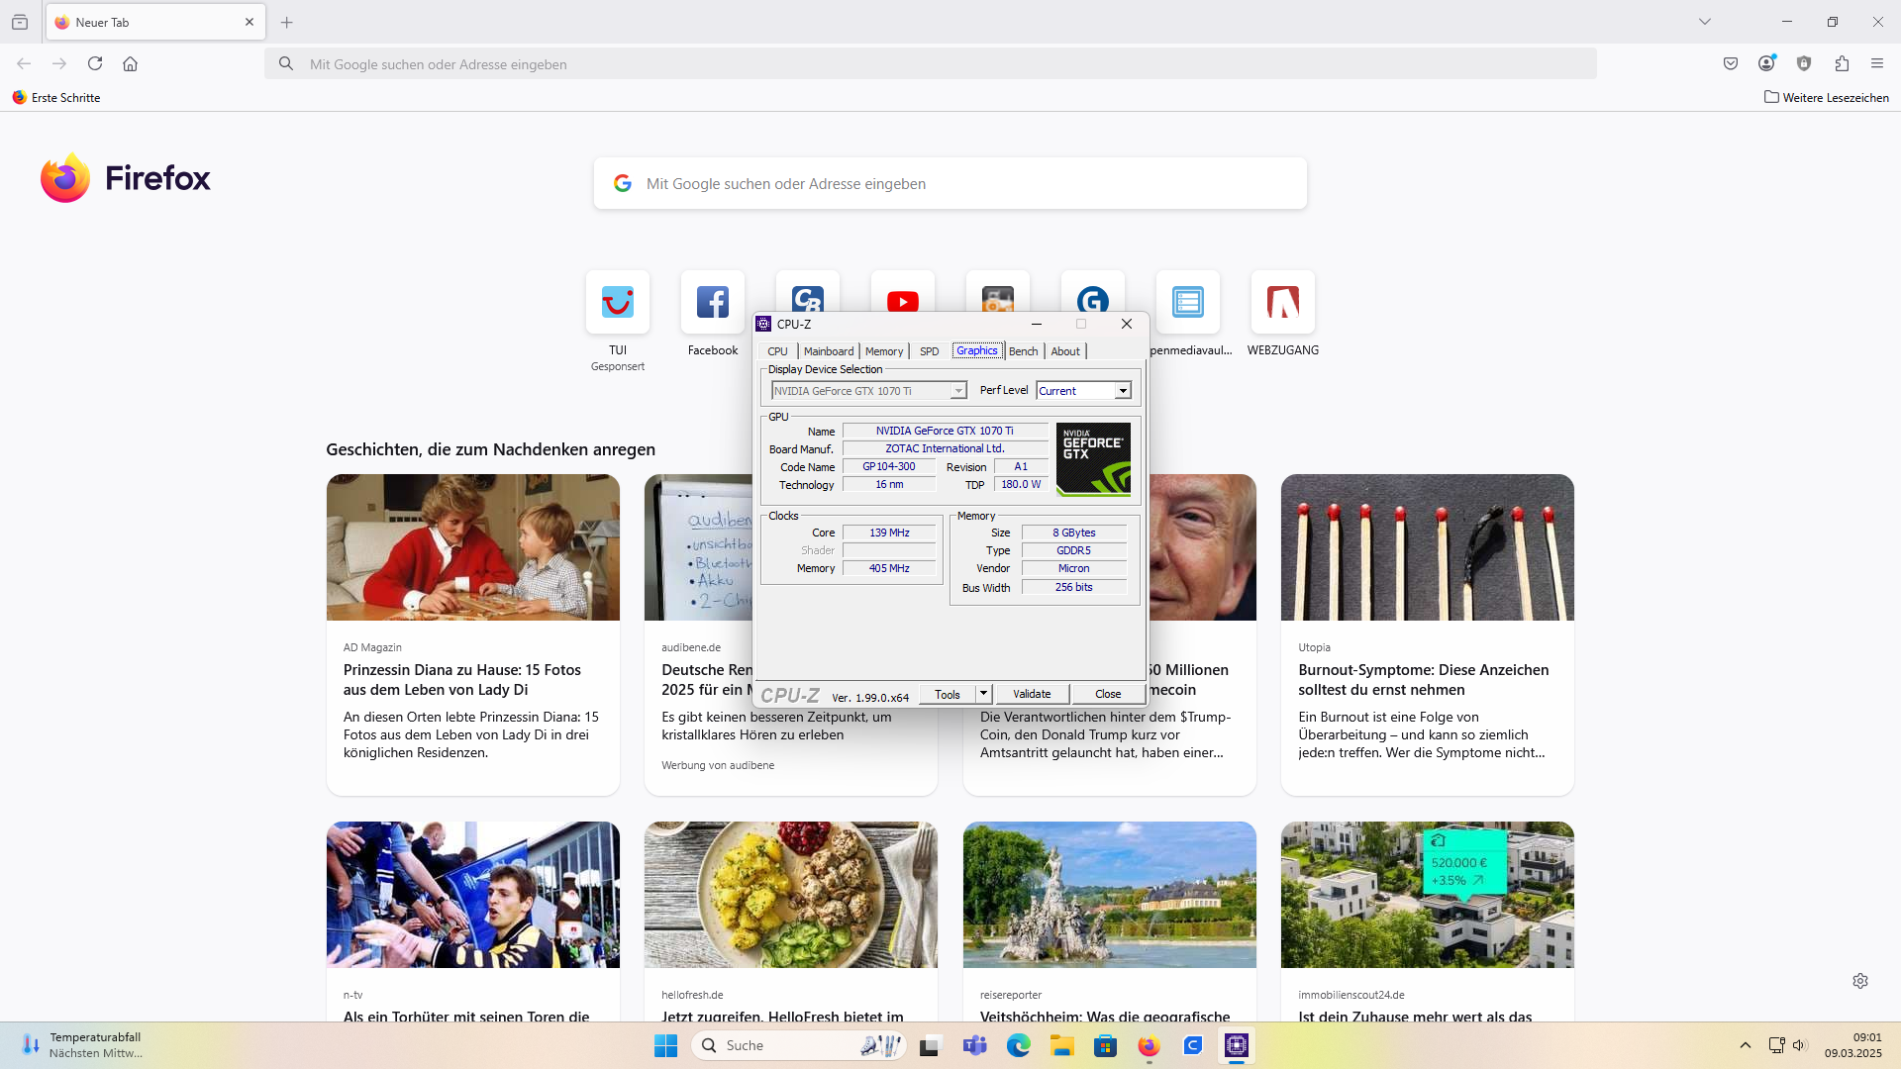Click the Firefox home icon
The image size is (1901, 1069).
point(130,63)
